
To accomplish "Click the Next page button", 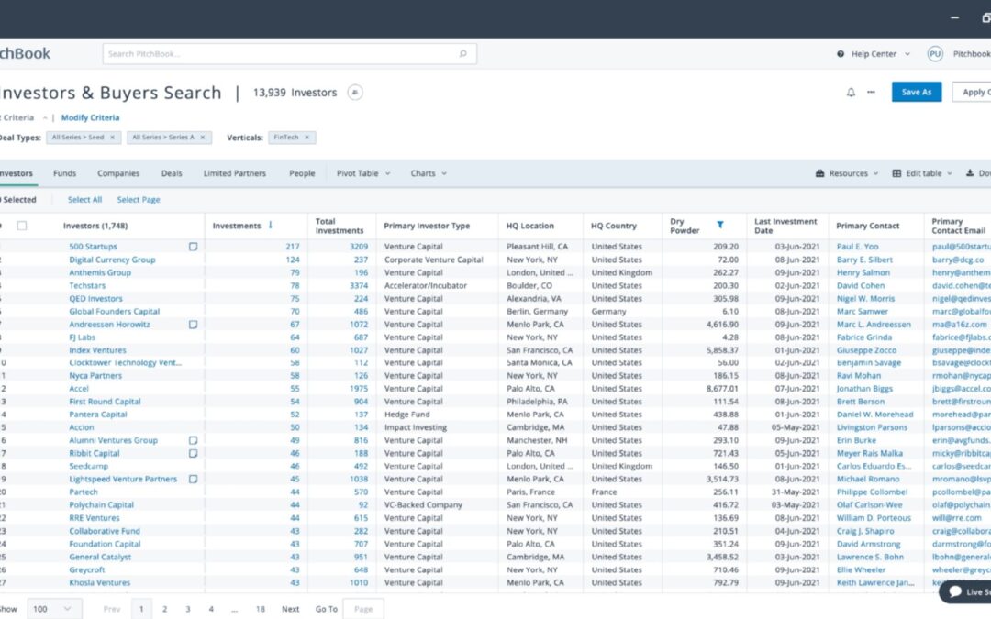I will tap(290, 609).
